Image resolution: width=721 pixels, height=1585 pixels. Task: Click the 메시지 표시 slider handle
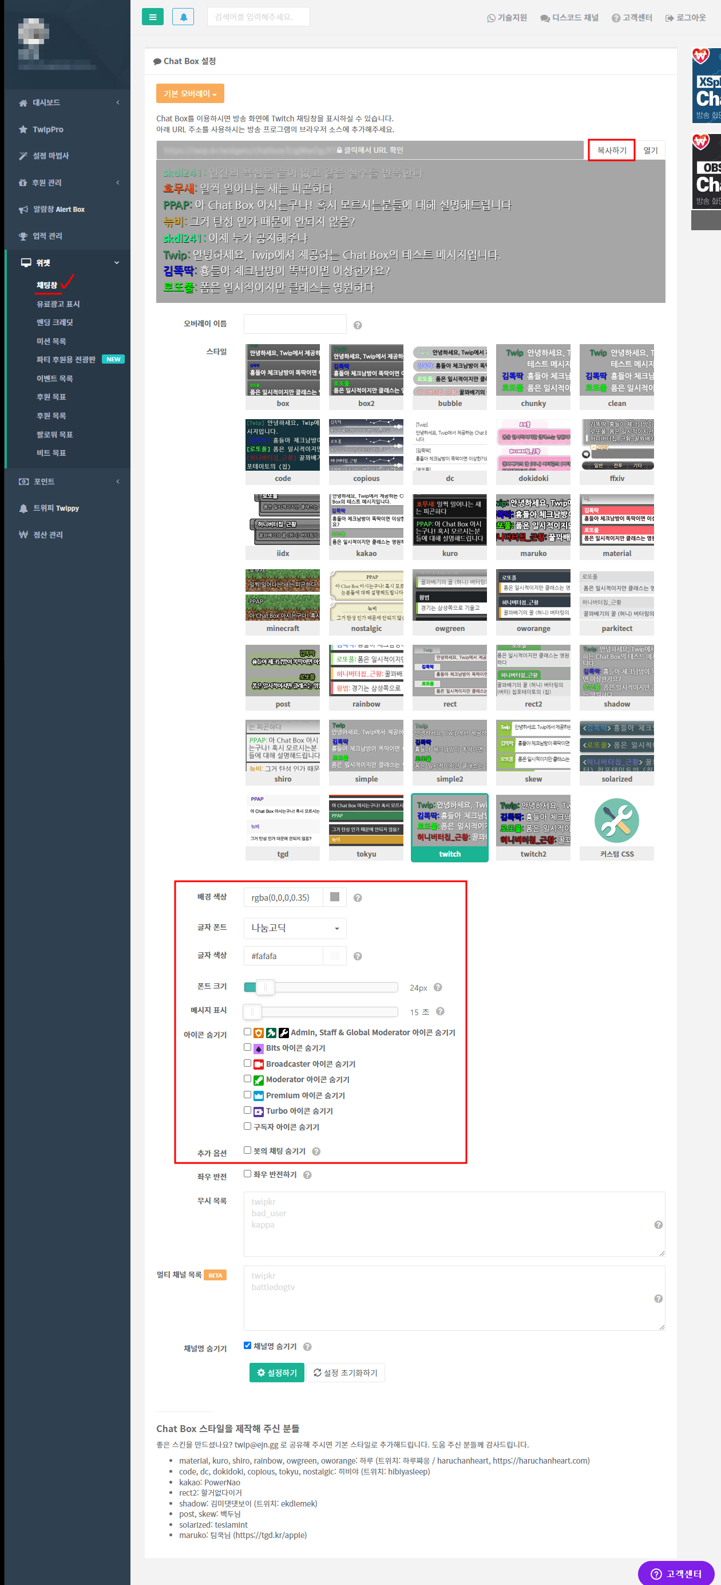(252, 1011)
